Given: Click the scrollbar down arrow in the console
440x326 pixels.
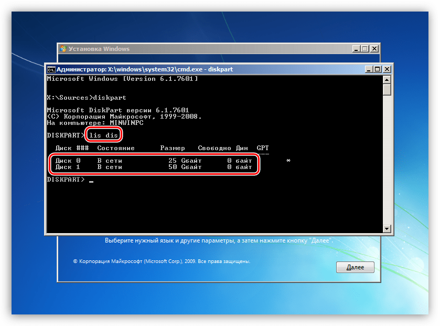Looking at the screenshot, I should (x=387, y=229).
